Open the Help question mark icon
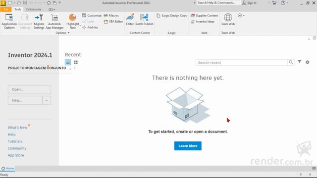 (283, 3)
